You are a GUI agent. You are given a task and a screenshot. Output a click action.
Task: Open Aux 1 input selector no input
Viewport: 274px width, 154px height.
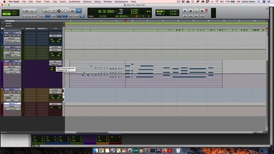pos(55,47)
